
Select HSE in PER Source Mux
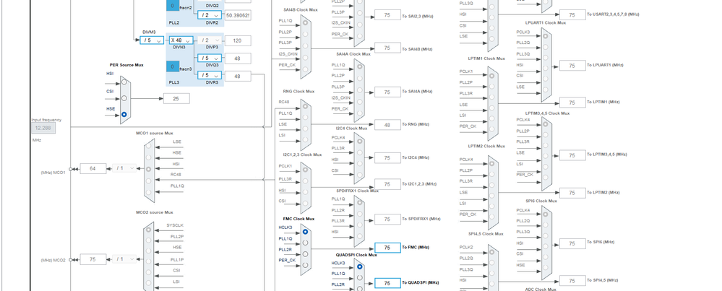click(x=124, y=115)
